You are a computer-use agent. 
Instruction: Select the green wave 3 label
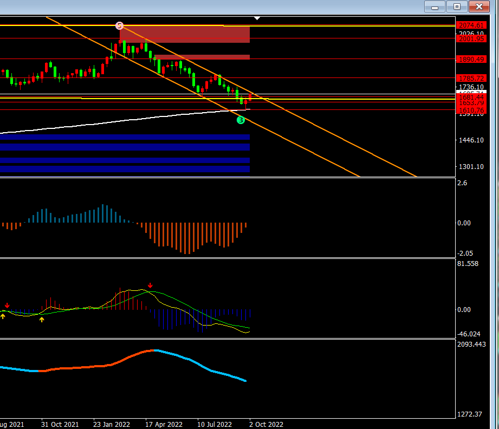241,120
